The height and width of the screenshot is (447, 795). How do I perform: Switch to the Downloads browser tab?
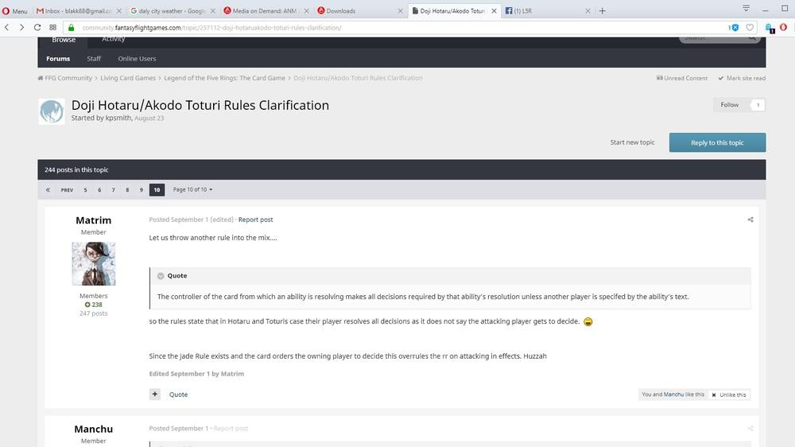click(x=340, y=11)
